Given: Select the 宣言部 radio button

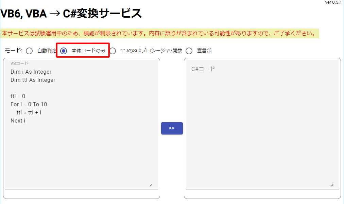Looking at the screenshot, I should 189,51.
